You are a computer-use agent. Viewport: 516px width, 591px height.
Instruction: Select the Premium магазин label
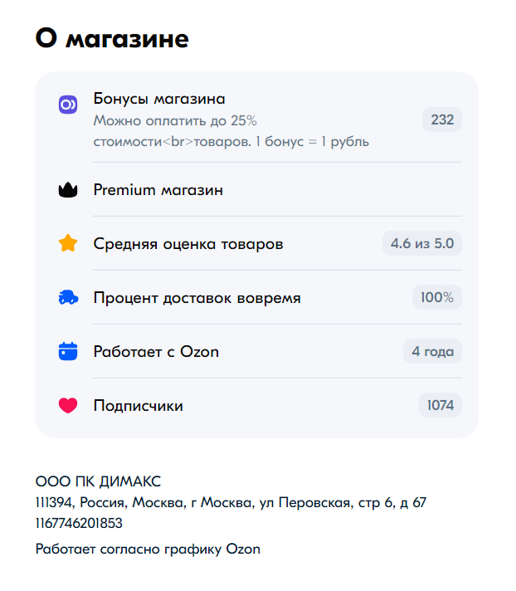[x=158, y=190]
